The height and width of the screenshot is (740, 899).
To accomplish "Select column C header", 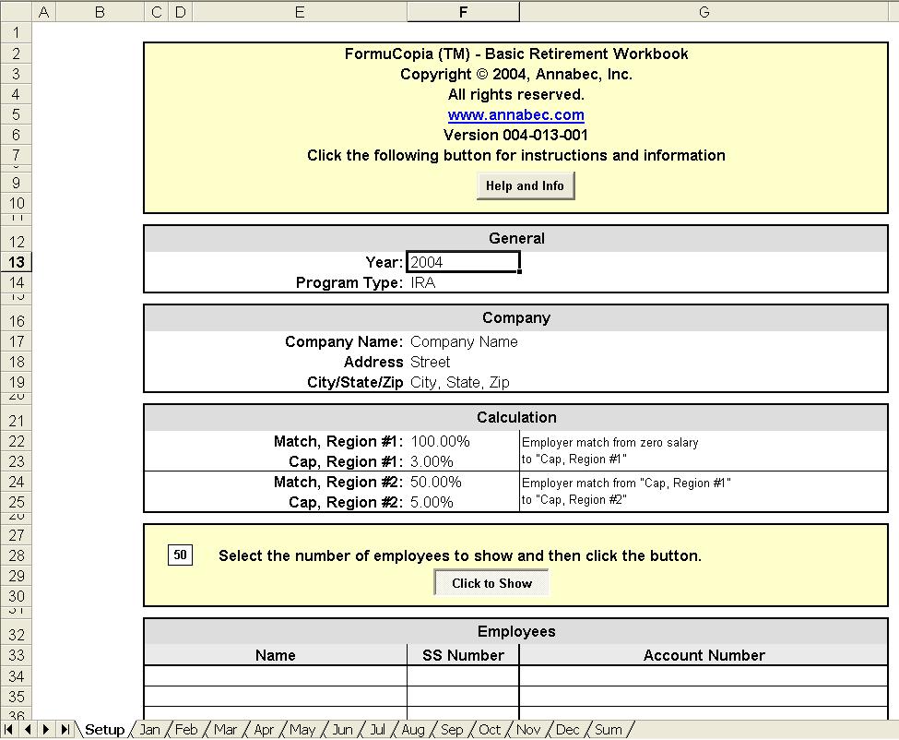I will point(156,12).
